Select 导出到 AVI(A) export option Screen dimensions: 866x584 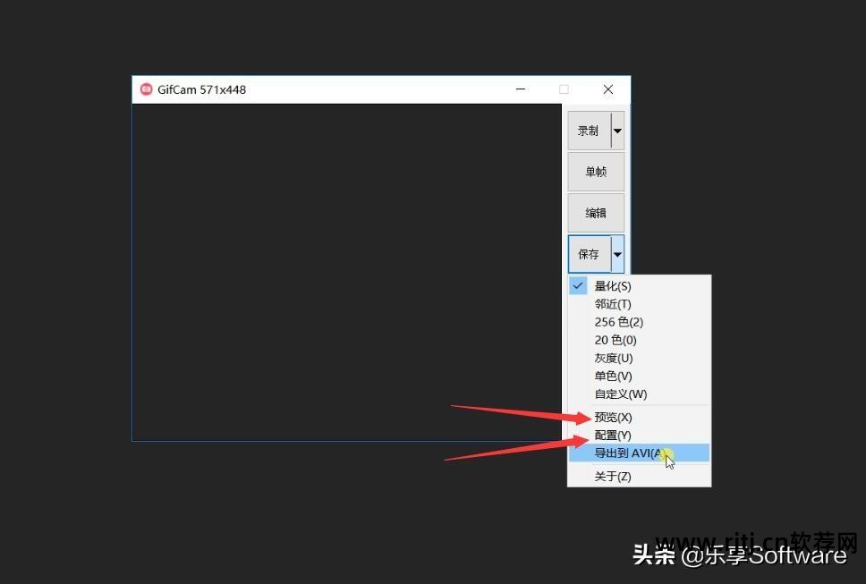(626, 453)
